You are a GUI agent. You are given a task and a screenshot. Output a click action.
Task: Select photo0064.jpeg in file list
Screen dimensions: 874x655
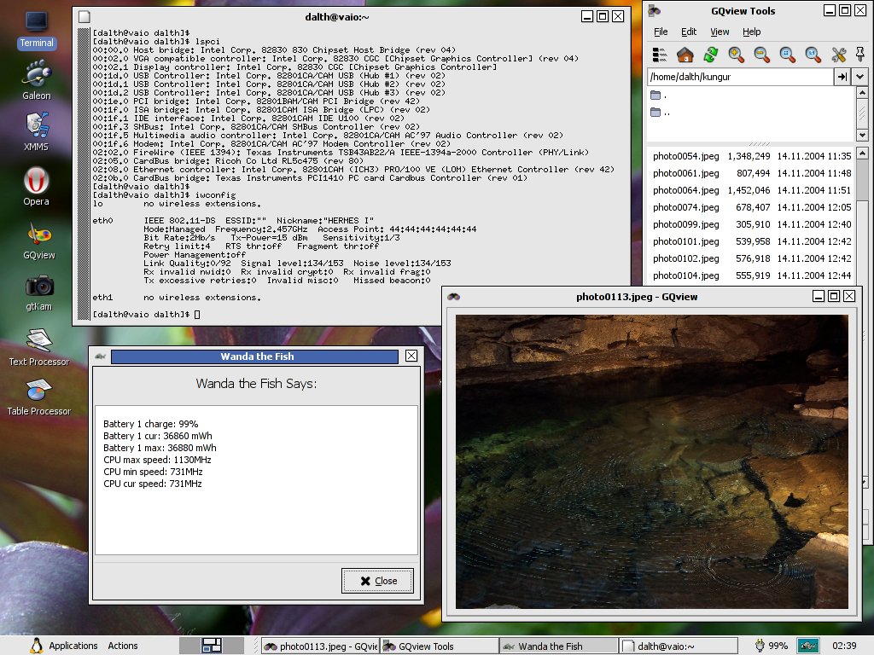pyautogui.click(x=751, y=190)
